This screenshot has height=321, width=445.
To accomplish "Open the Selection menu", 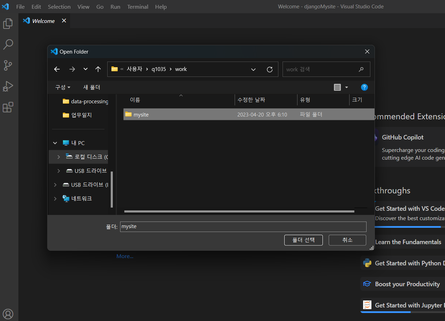I will tap(59, 7).
